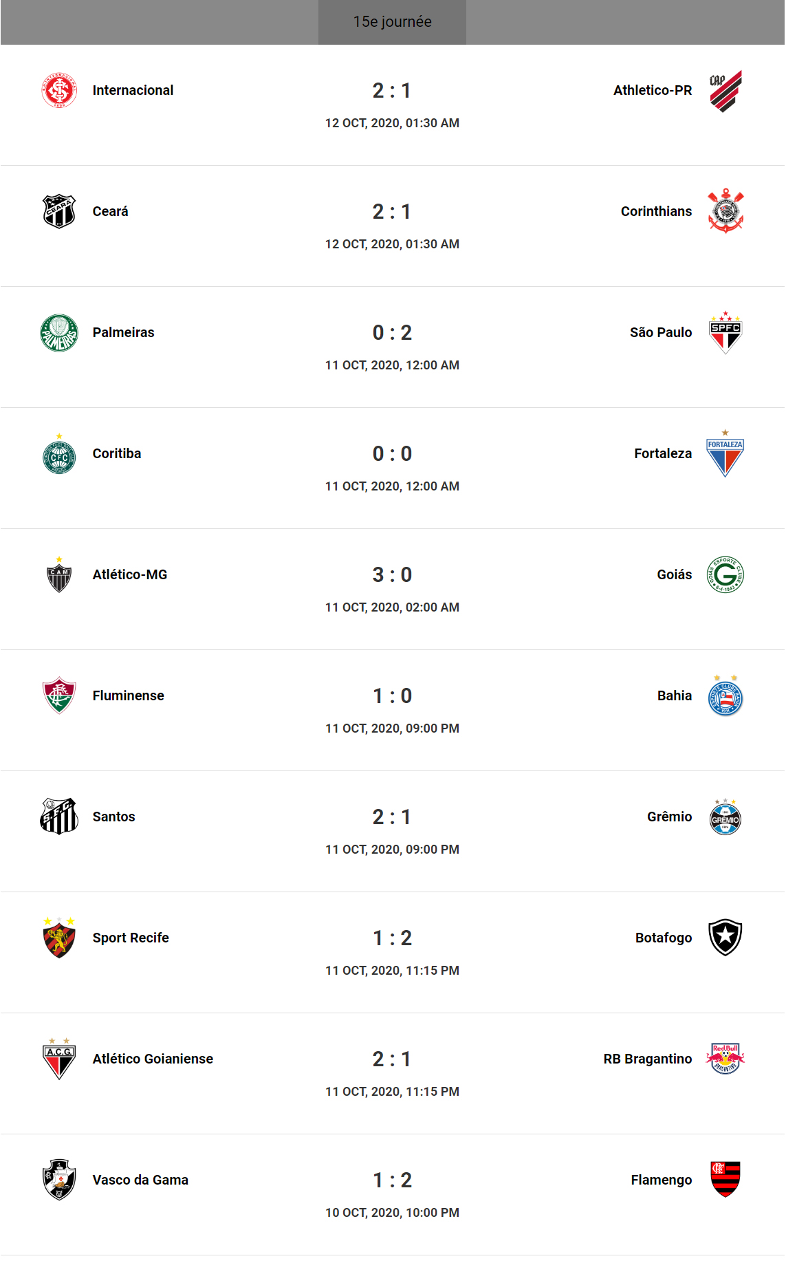This screenshot has height=1263, width=786.
Task: Click the São Paulo SPFC badge
Action: click(725, 333)
